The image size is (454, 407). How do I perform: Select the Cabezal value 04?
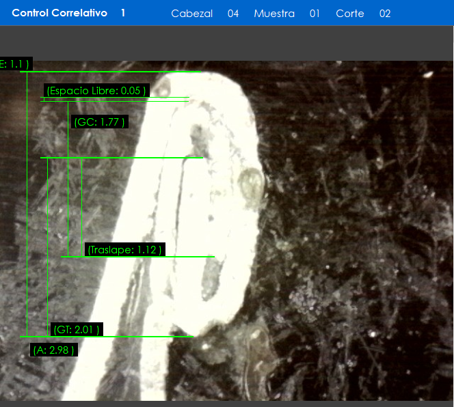pyautogui.click(x=233, y=14)
